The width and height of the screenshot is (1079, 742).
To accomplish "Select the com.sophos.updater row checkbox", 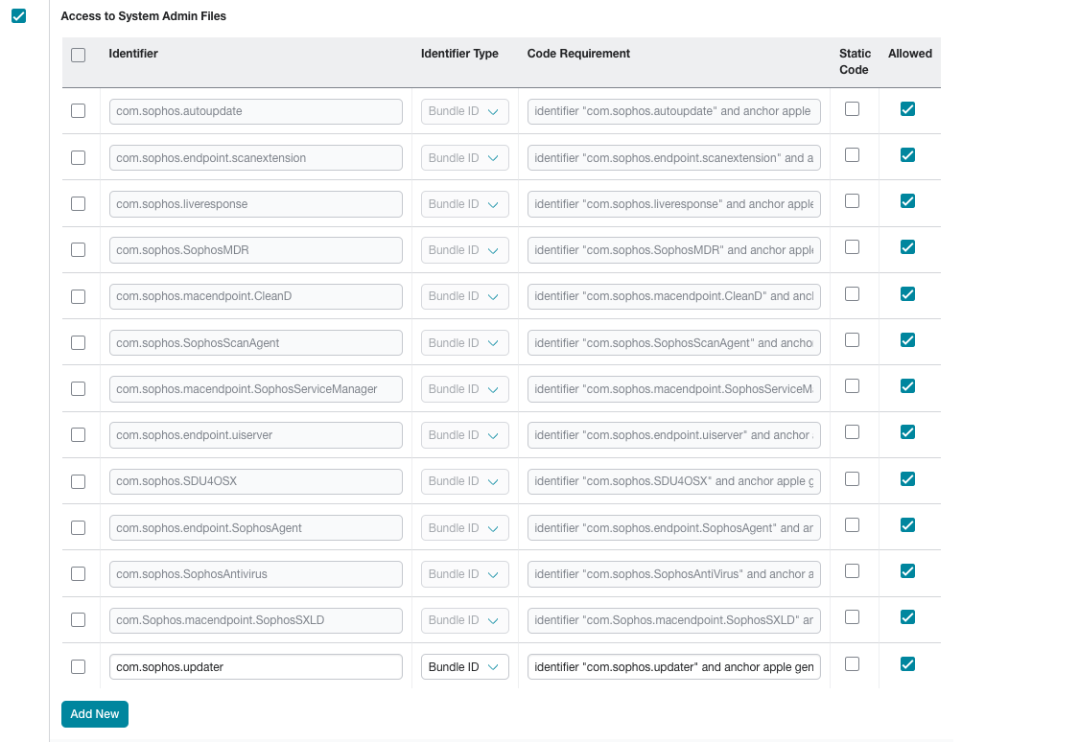I will (79, 666).
